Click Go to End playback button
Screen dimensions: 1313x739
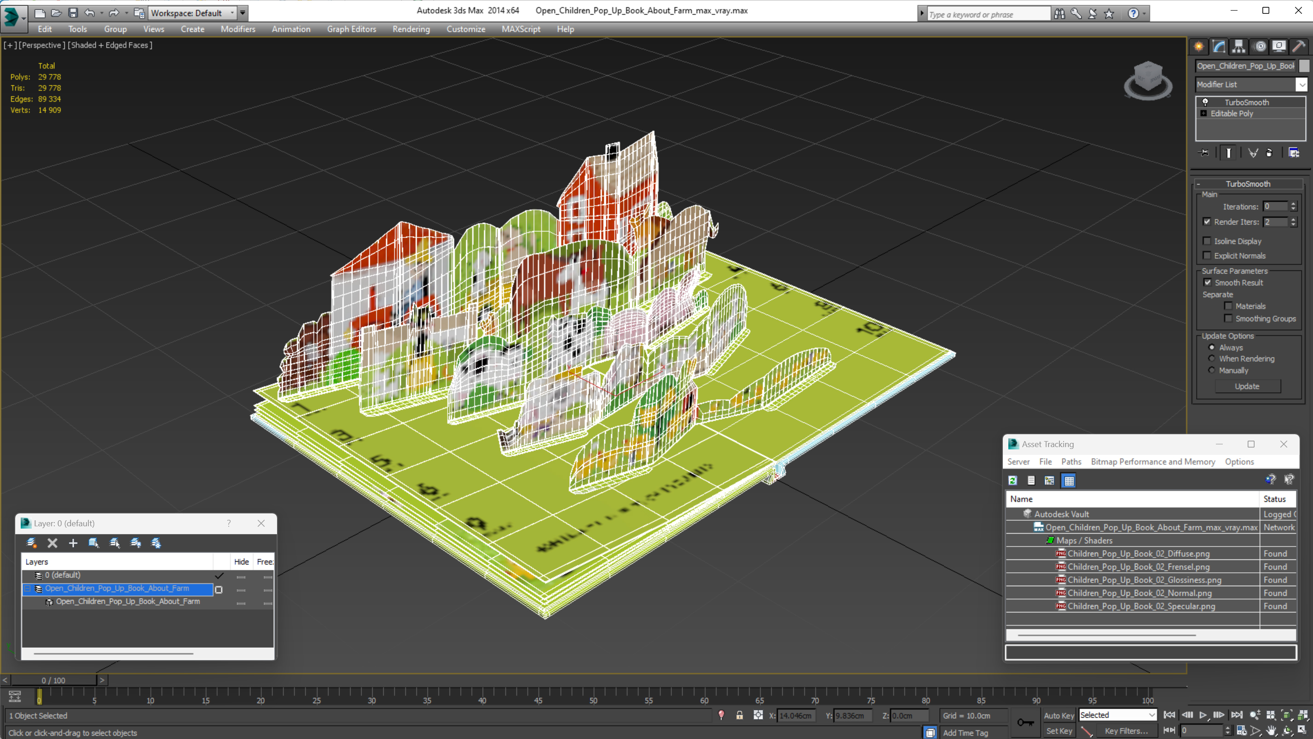pos(1237,715)
